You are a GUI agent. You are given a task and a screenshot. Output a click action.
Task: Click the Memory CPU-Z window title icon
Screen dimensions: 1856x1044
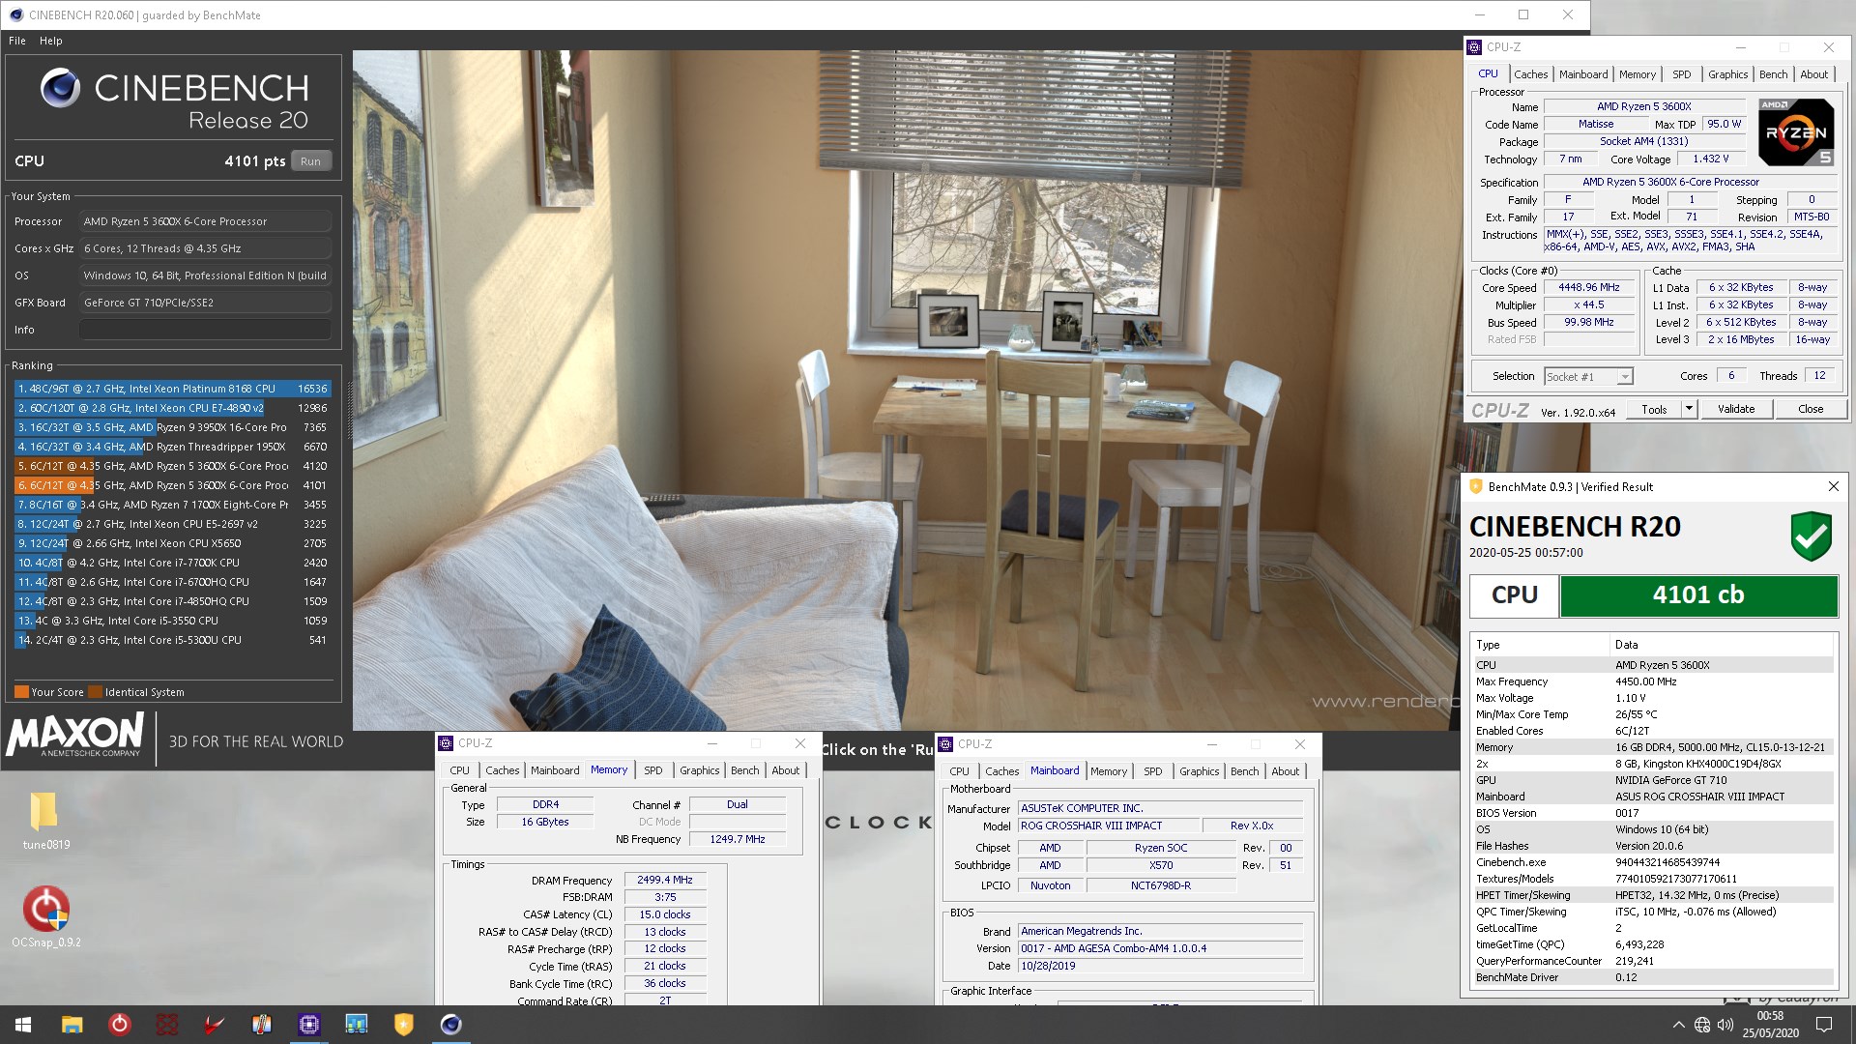tap(446, 743)
